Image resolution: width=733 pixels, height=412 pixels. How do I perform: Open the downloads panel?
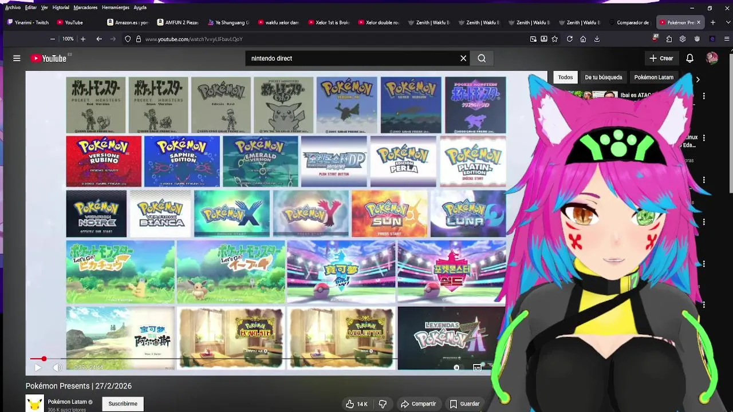pos(597,39)
